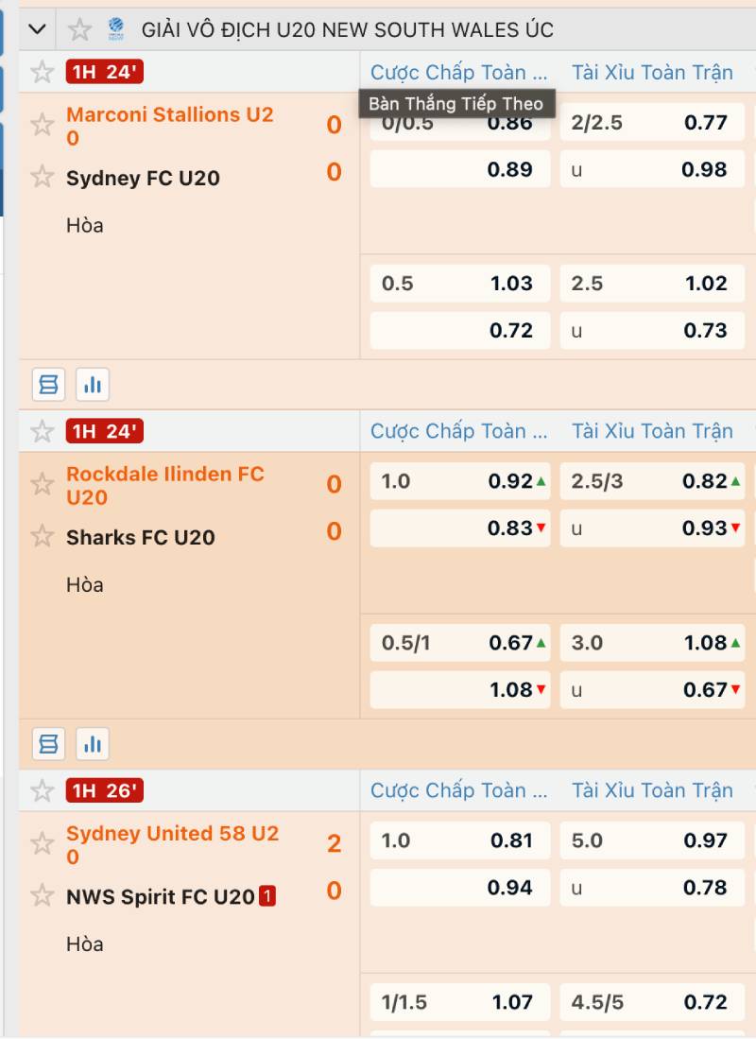Star the Sydney United 58 match header

(43, 790)
